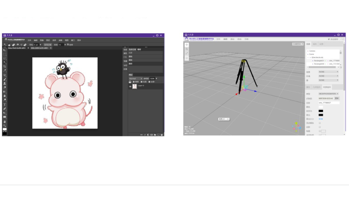349x202 pixels.
Task: Click the wire_177088027 name input field
Action: coord(329,103)
